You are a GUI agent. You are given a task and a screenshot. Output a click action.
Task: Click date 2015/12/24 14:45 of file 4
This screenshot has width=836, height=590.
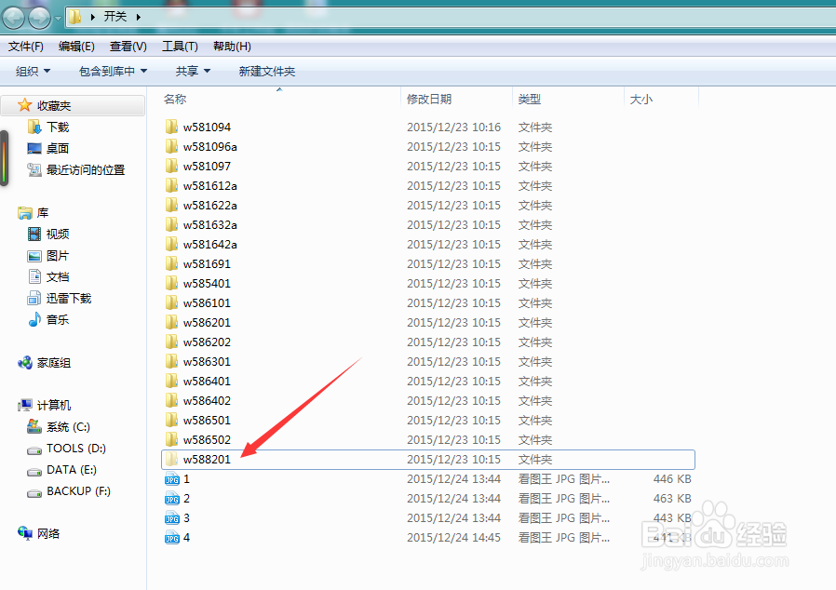[x=453, y=538]
